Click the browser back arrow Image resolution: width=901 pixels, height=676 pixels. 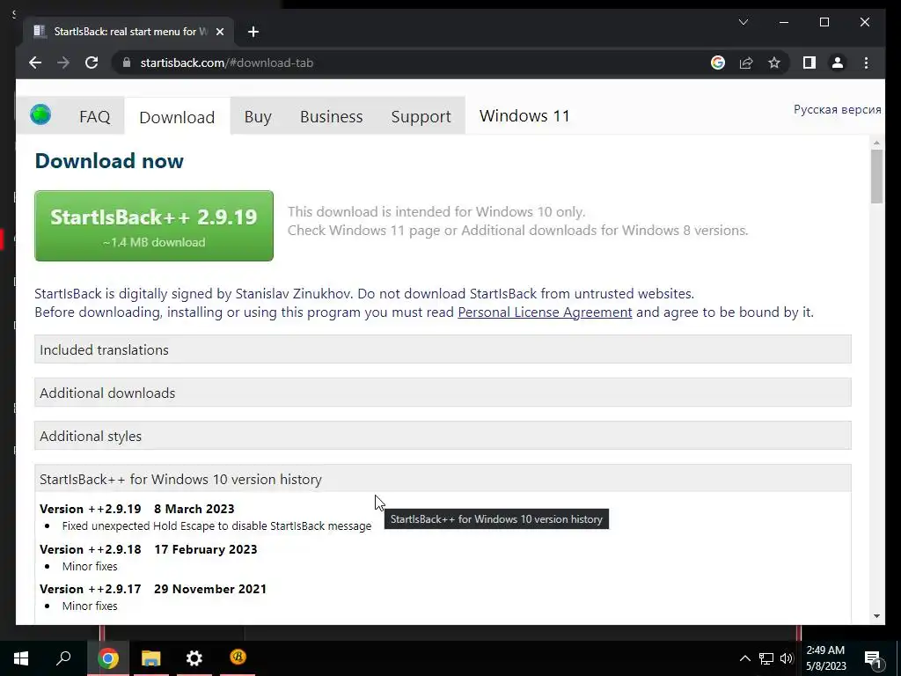[x=35, y=62]
